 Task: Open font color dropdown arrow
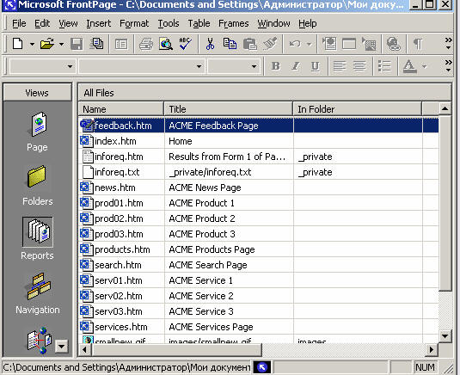click(x=424, y=66)
